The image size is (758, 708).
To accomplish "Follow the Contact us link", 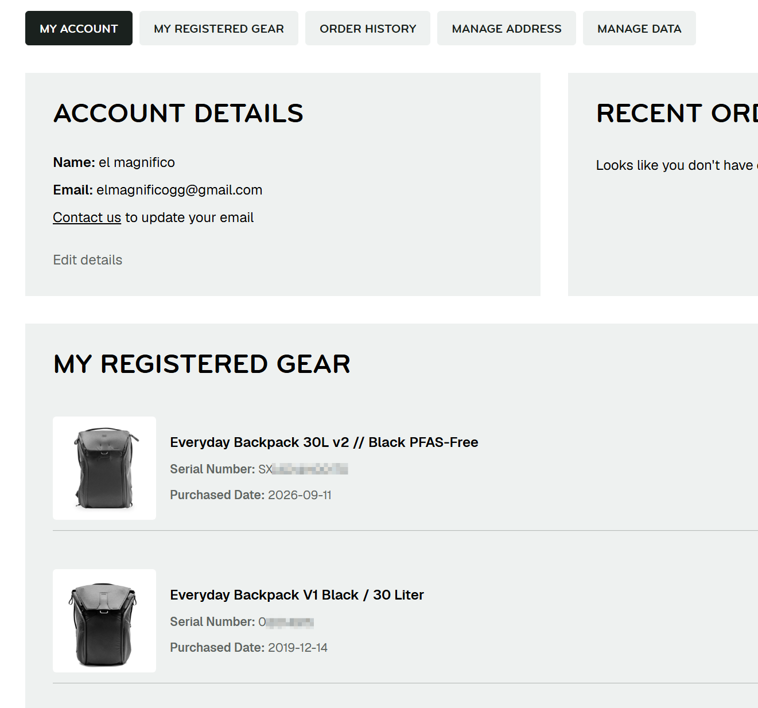I will pyautogui.click(x=87, y=217).
